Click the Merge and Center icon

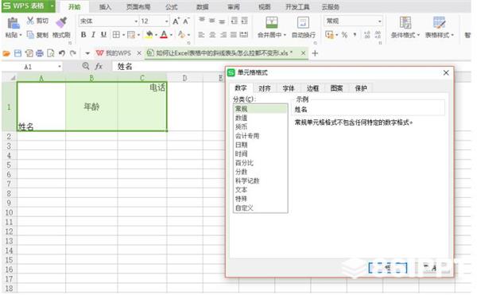pos(271,22)
